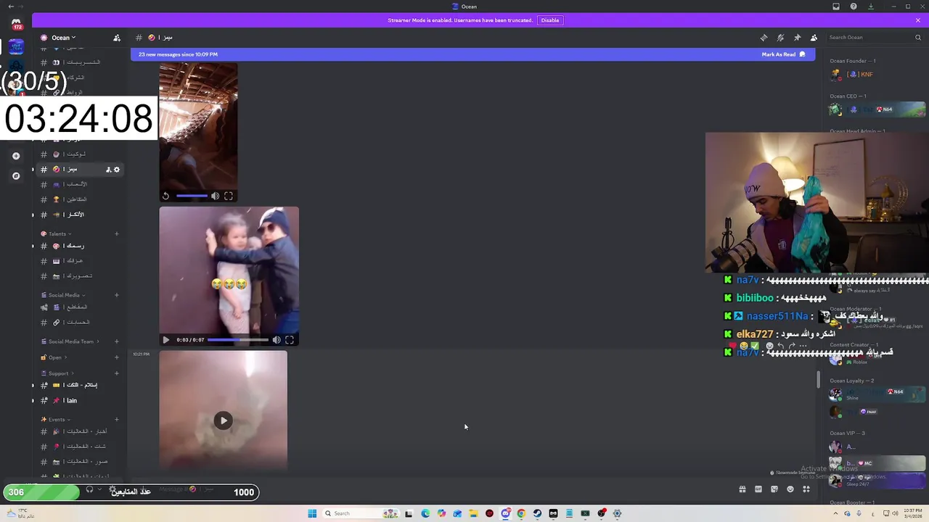
Task: Toggle the member list icon
Action: coord(814,38)
